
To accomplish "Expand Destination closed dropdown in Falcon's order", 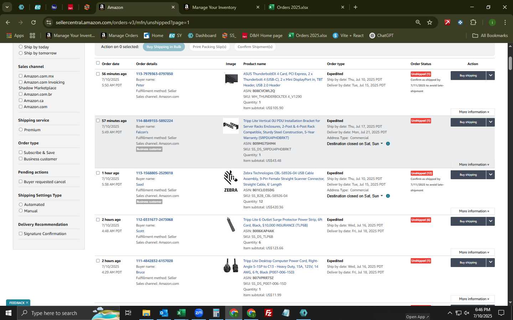I will [x=382, y=144].
